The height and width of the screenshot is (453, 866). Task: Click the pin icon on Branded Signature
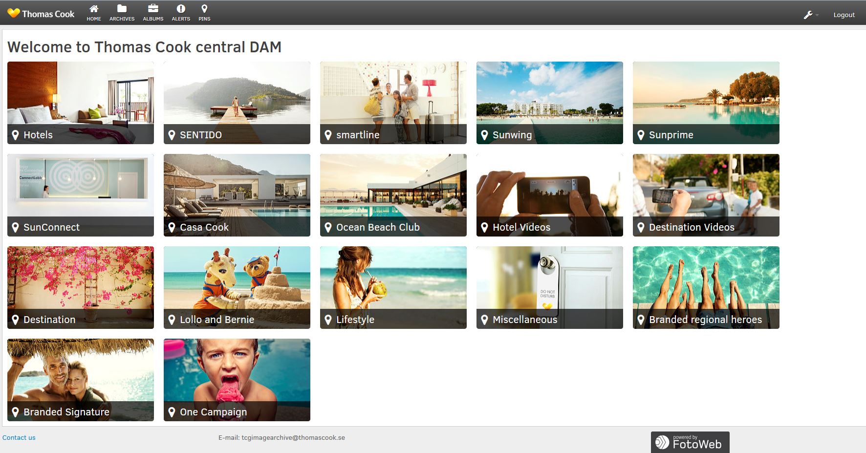point(15,412)
